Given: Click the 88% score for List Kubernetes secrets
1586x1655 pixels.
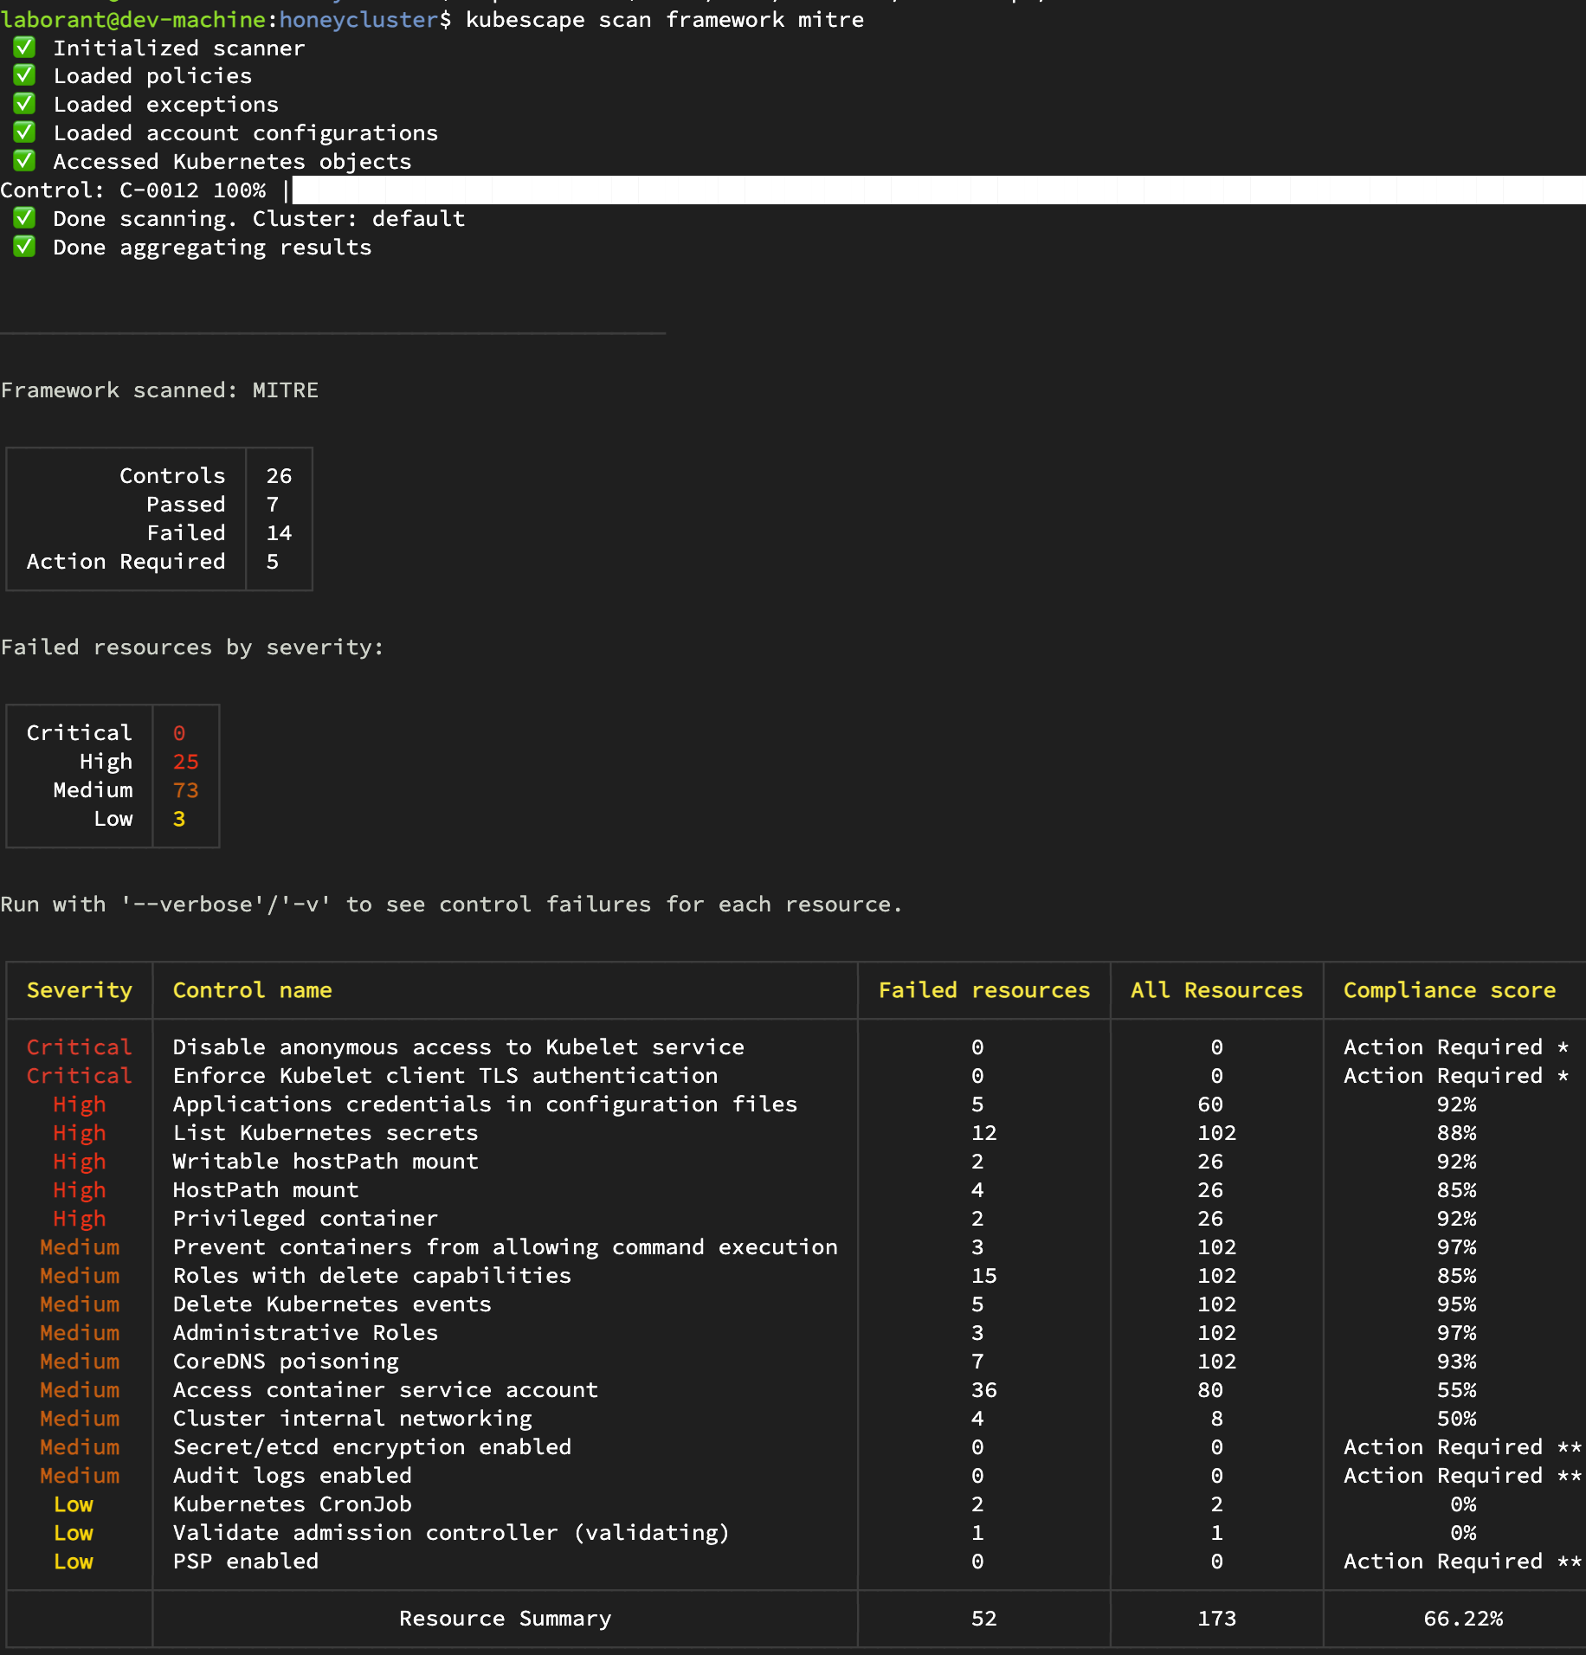Looking at the screenshot, I should pos(1457,1133).
